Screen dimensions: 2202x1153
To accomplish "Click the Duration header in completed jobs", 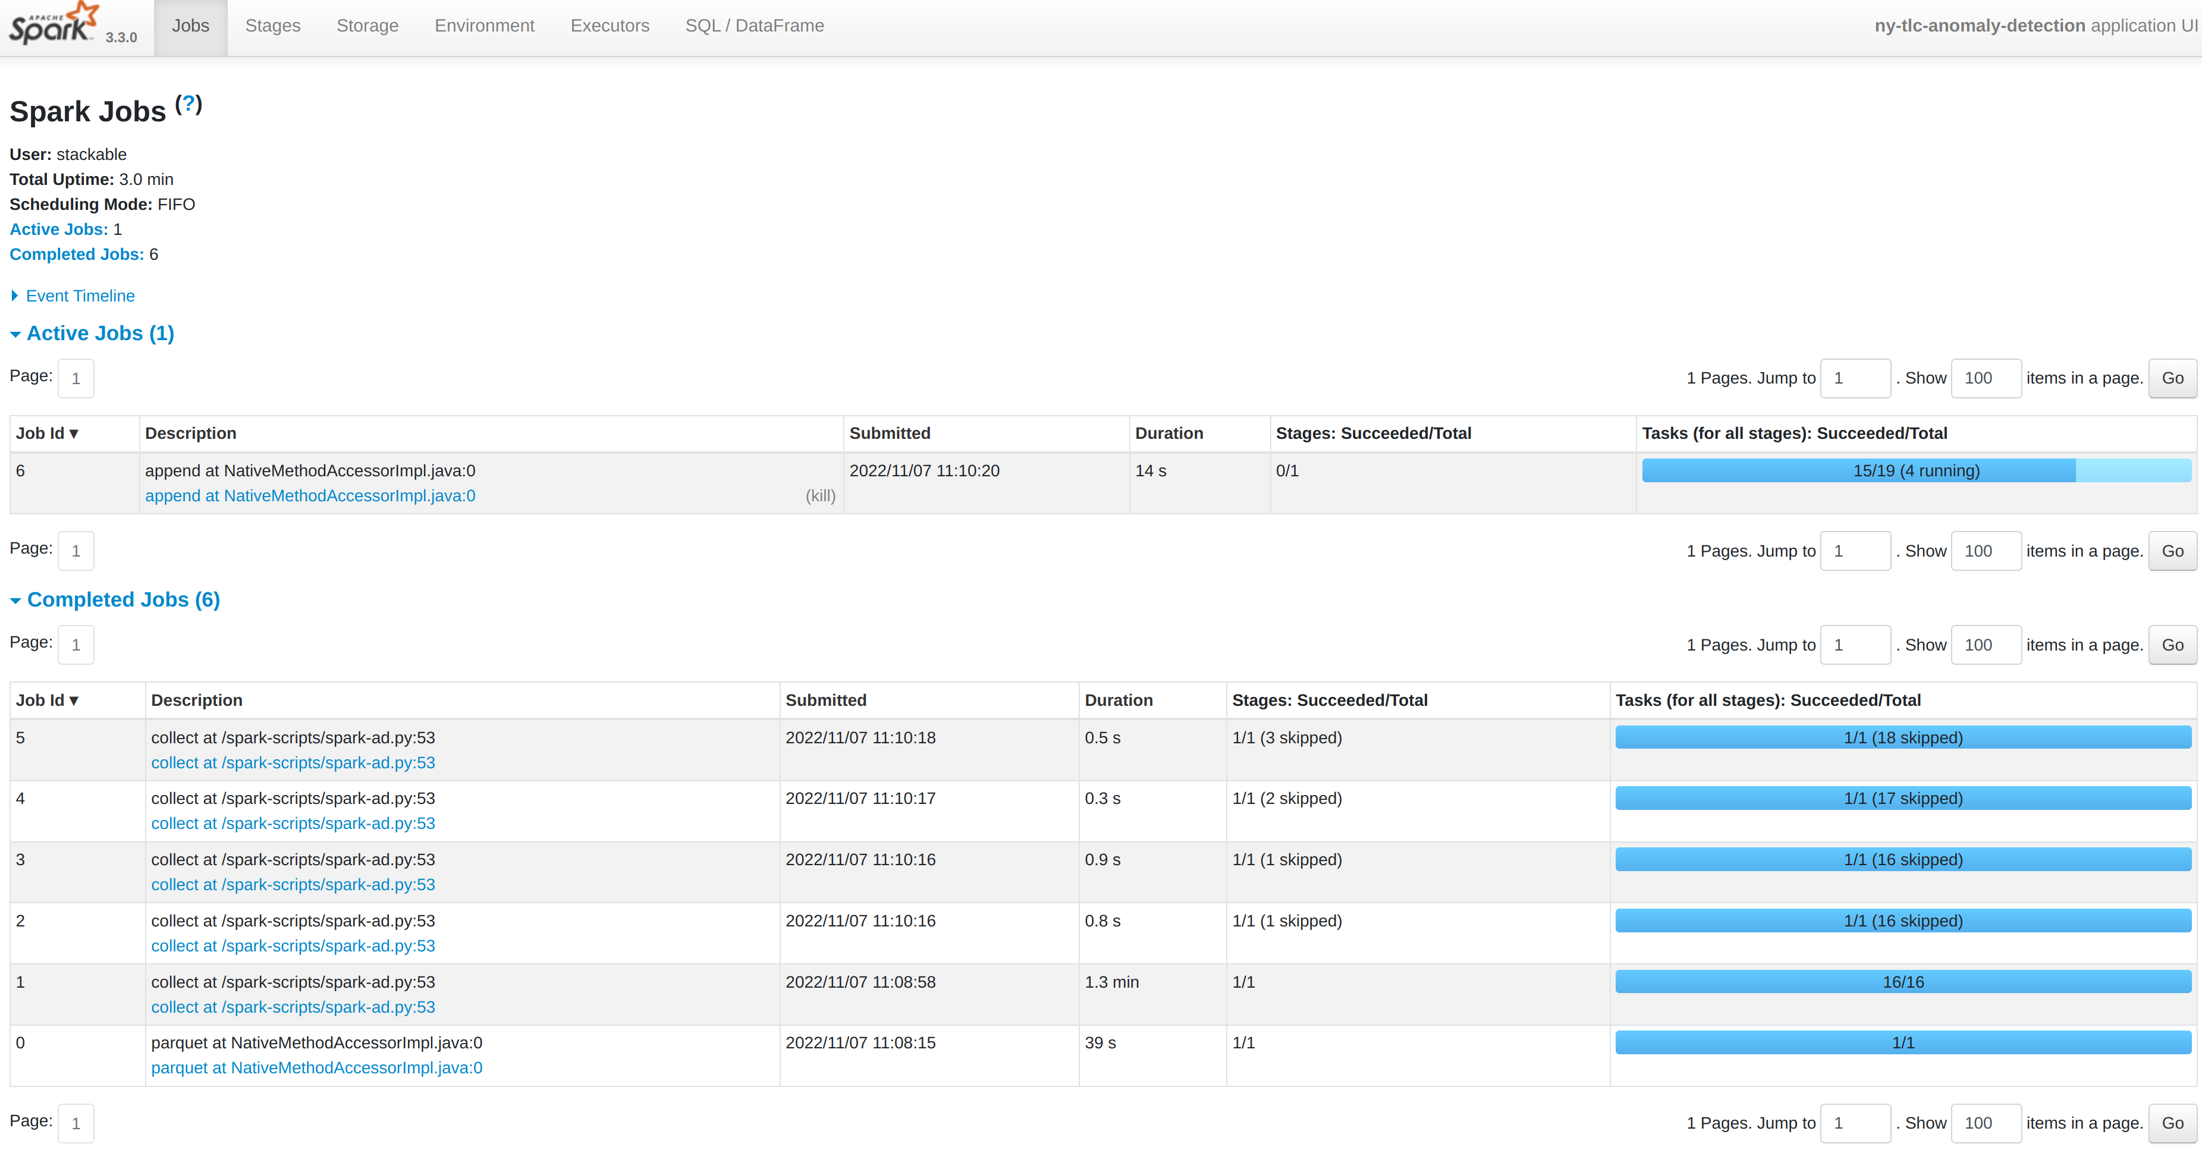I will (1118, 700).
